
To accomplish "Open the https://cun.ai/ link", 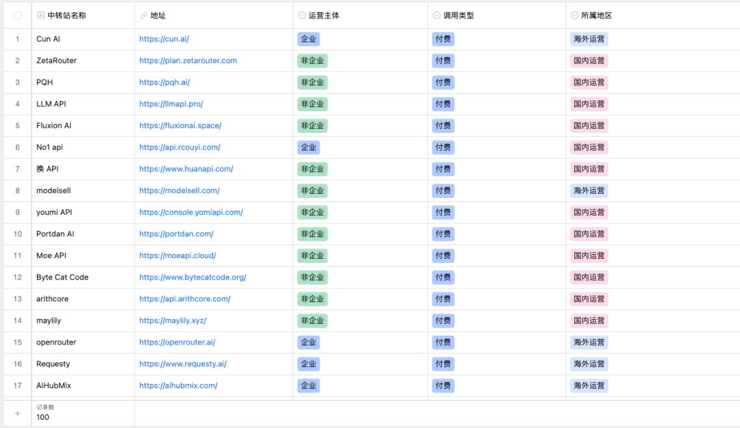I will click(164, 39).
